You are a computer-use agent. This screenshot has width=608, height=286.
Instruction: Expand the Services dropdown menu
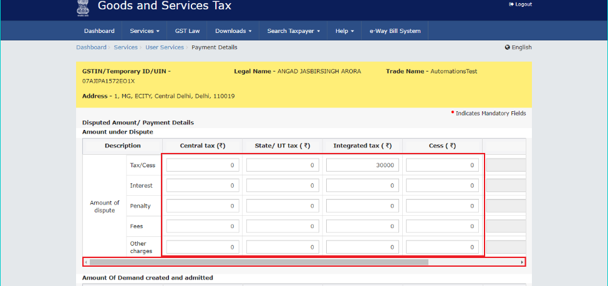tap(145, 31)
